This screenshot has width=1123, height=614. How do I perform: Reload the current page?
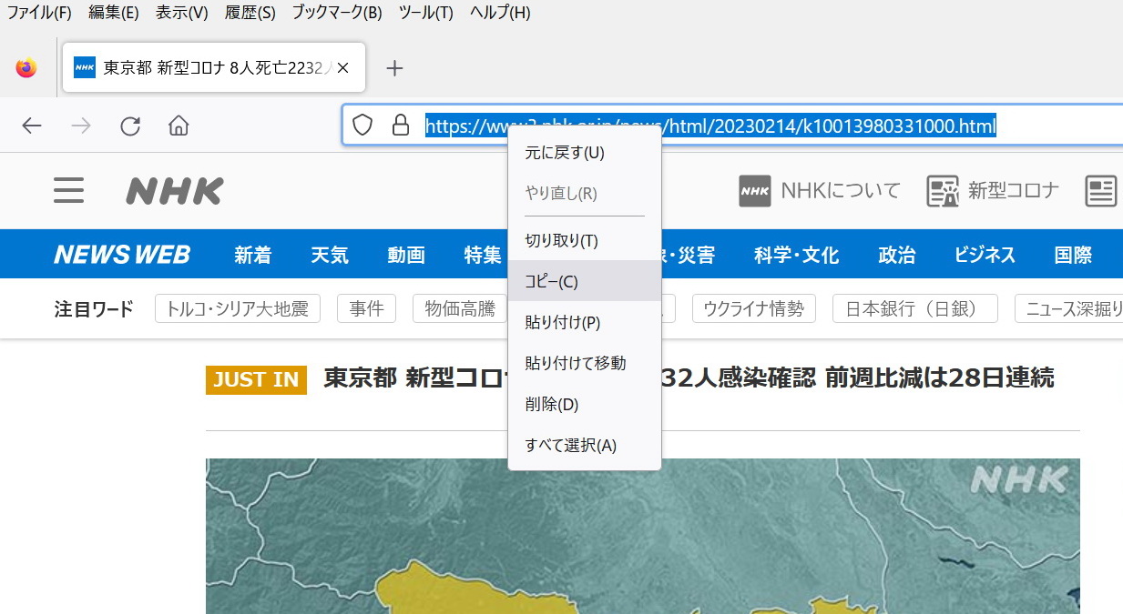130,126
